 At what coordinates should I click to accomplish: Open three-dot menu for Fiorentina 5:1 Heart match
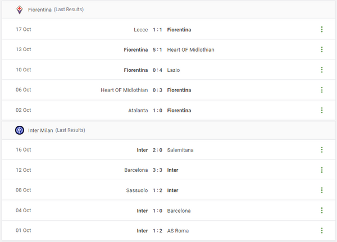(x=322, y=49)
